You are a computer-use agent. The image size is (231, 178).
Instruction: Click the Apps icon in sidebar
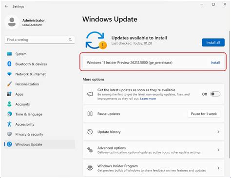9,94
